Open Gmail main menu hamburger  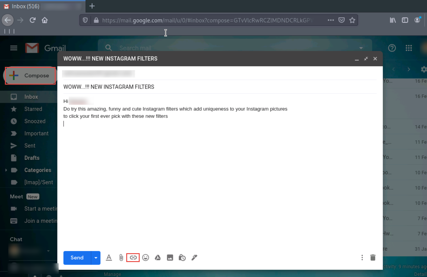click(x=14, y=48)
